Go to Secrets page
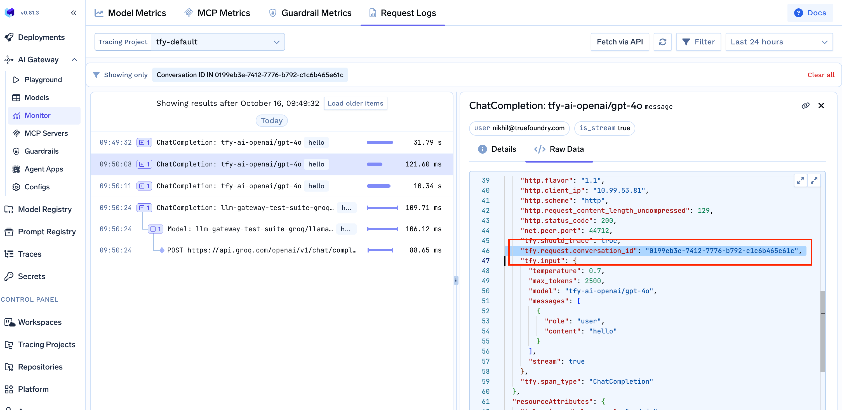The width and height of the screenshot is (842, 410). (31, 276)
